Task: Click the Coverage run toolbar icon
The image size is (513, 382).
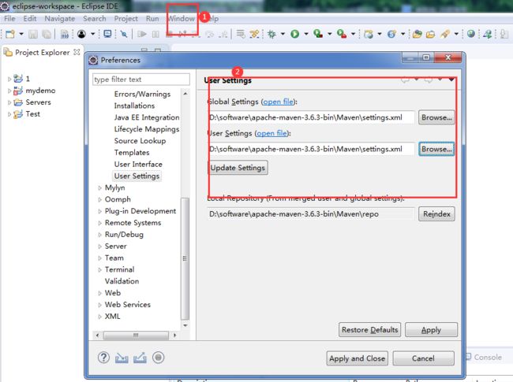Action: click(x=318, y=34)
